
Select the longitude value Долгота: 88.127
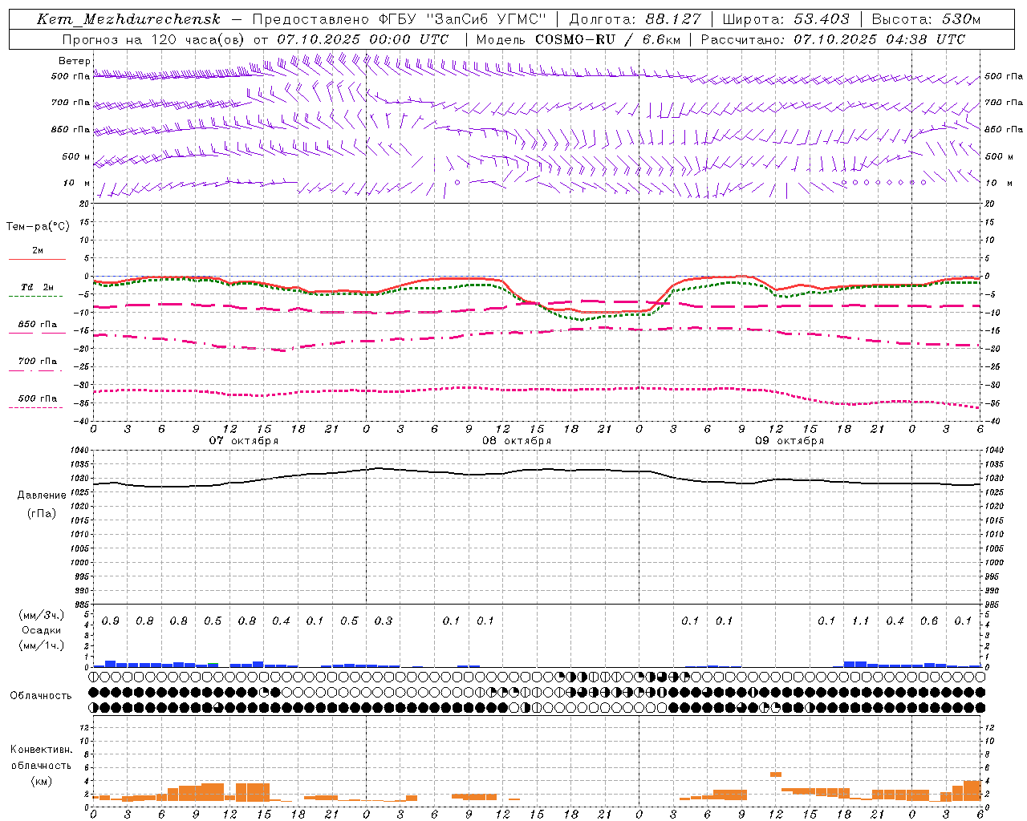tap(635, 19)
